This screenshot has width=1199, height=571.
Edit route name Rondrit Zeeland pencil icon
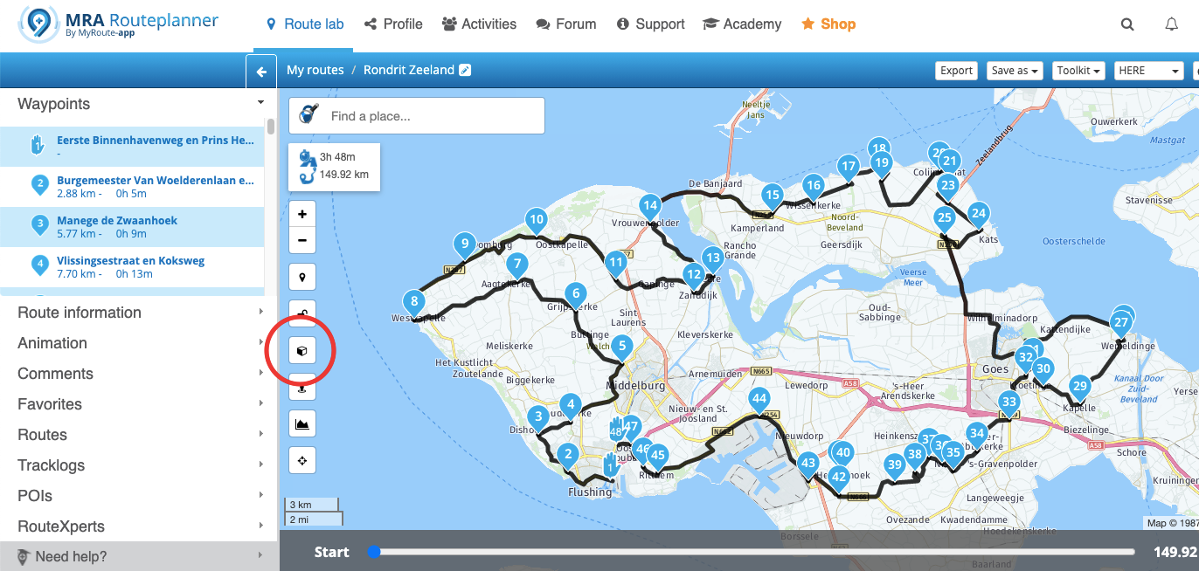coord(465,70)
